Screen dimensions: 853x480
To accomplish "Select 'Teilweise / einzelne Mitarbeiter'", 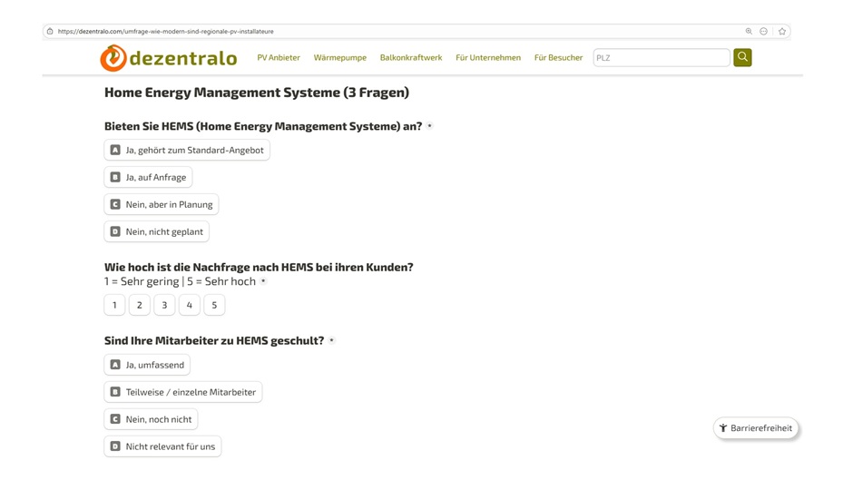I will click(x=183, y=392).
